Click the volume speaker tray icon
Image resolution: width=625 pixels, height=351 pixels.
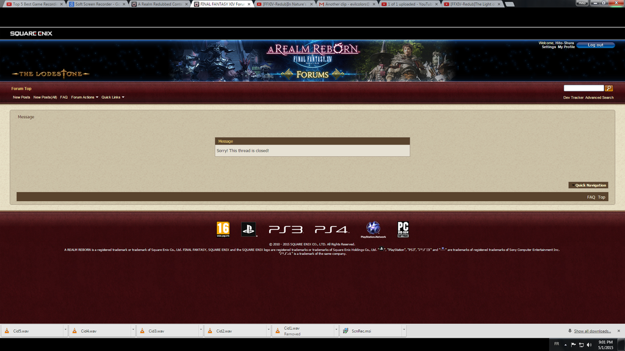tap(589, 345)
